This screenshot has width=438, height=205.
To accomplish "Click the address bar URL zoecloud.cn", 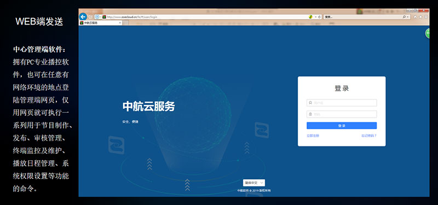I will tap(132, 17).
